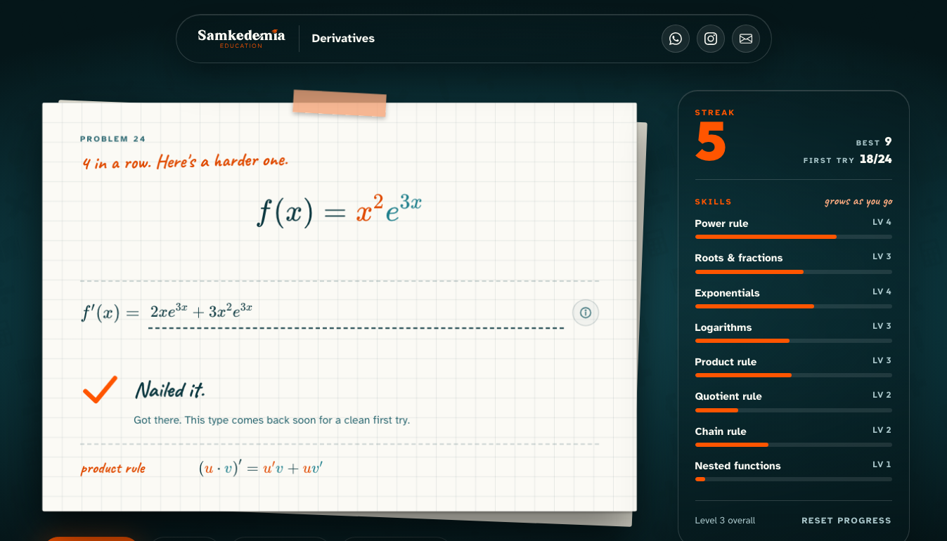Screen dimensions: 947x541
Task: Click the '4 in a row' handwritten note
Action: tap(185, 162)
